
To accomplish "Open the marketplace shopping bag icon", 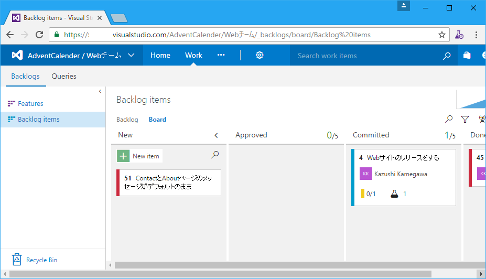I will (x=467, y=55).
